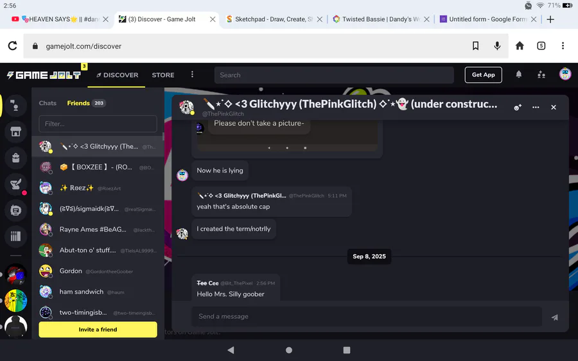Tap the Android recent apps button
Screen dimensions: 578x361
coord(347,350)
